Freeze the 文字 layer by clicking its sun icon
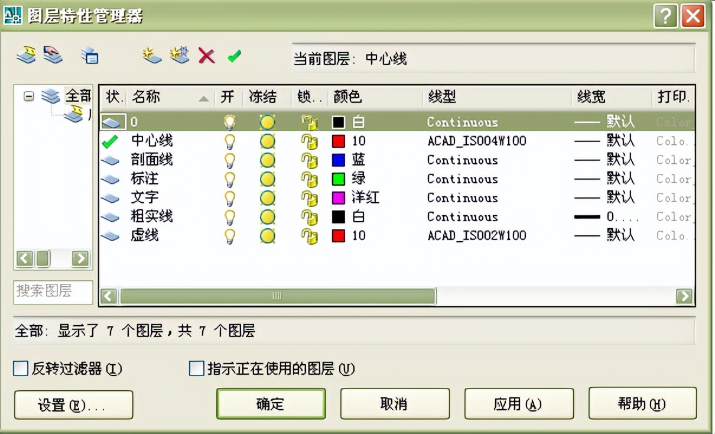Image resolution: width=715 pixels, height=434 pixels. click(267, 197)
